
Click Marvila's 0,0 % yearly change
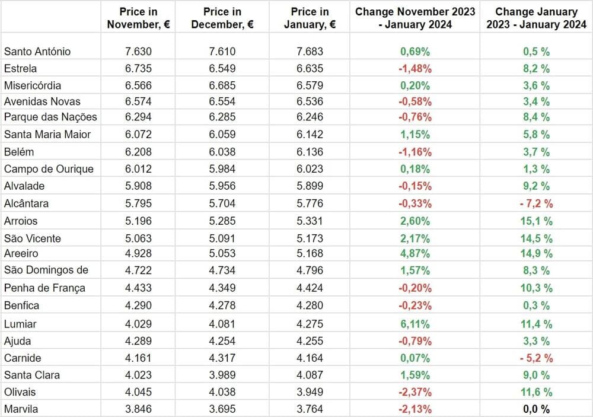coord(536,409)
